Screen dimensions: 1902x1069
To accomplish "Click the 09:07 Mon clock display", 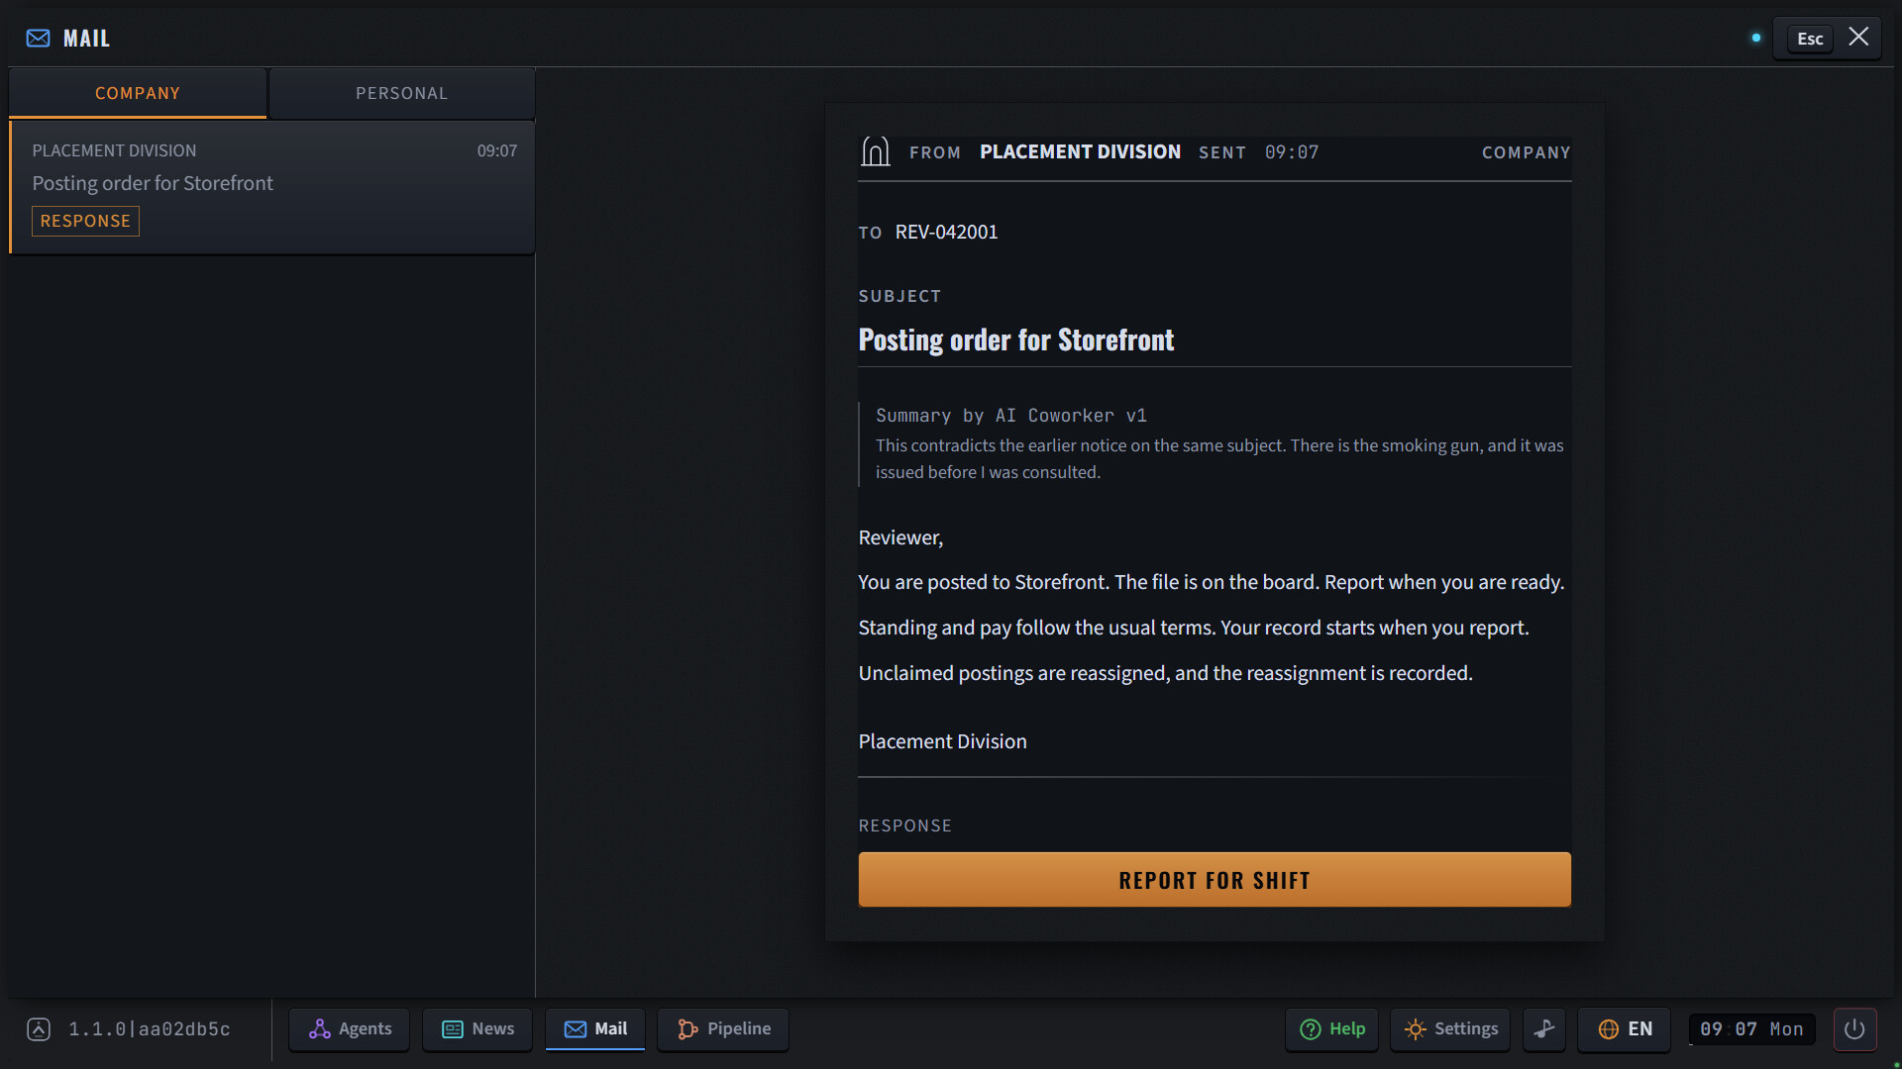I will pos(1751,1029).
